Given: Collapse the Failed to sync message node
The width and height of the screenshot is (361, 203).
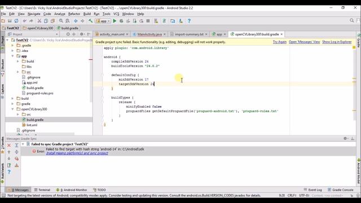Looking at the screenshot, I should pyautogui.click(x=23, y=144).
